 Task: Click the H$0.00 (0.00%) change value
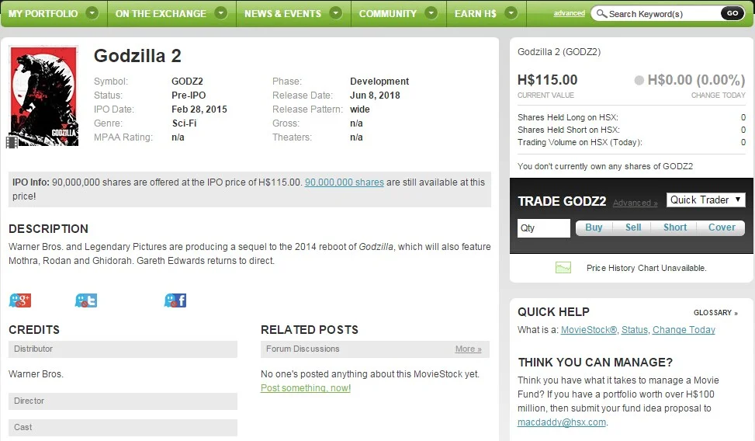(696, 80)
